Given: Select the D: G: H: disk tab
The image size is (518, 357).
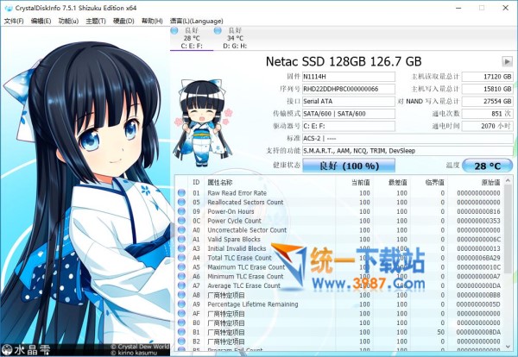Looking at the screenshot, I should click(235, 38).
